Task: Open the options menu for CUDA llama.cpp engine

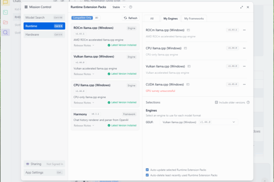Action: (244, 84)
